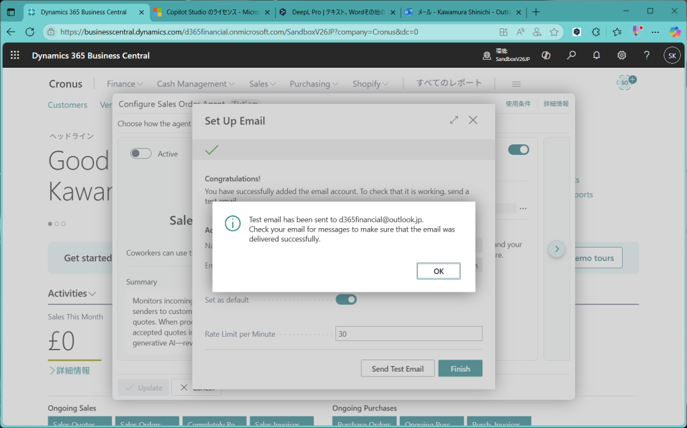Click the SO agent icon with plus badge
Image resolution: width=687 pixels, height=428 pixels.
626,82
